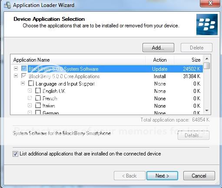Click the 24502 K size value
The image size is (222, 188).
coord(192,69)
